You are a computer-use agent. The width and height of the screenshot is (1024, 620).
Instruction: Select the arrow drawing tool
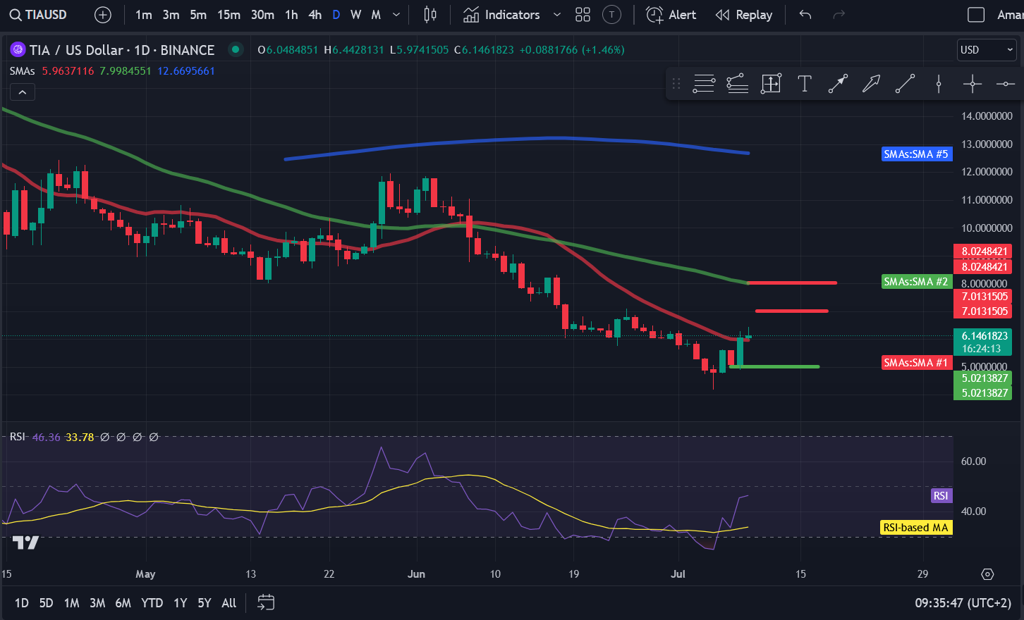[x=871, y=84]
